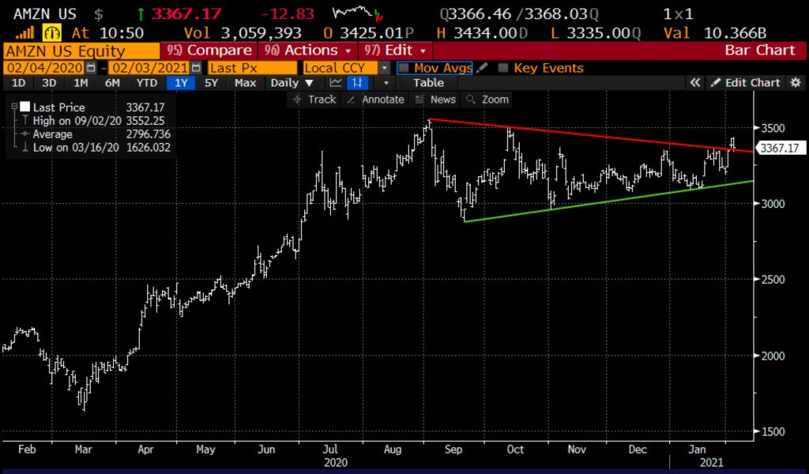Select the Max range tab
Image resolution: width=809 pixels, height=474 pixels.
pyautogui.click(x=245, y=82)
